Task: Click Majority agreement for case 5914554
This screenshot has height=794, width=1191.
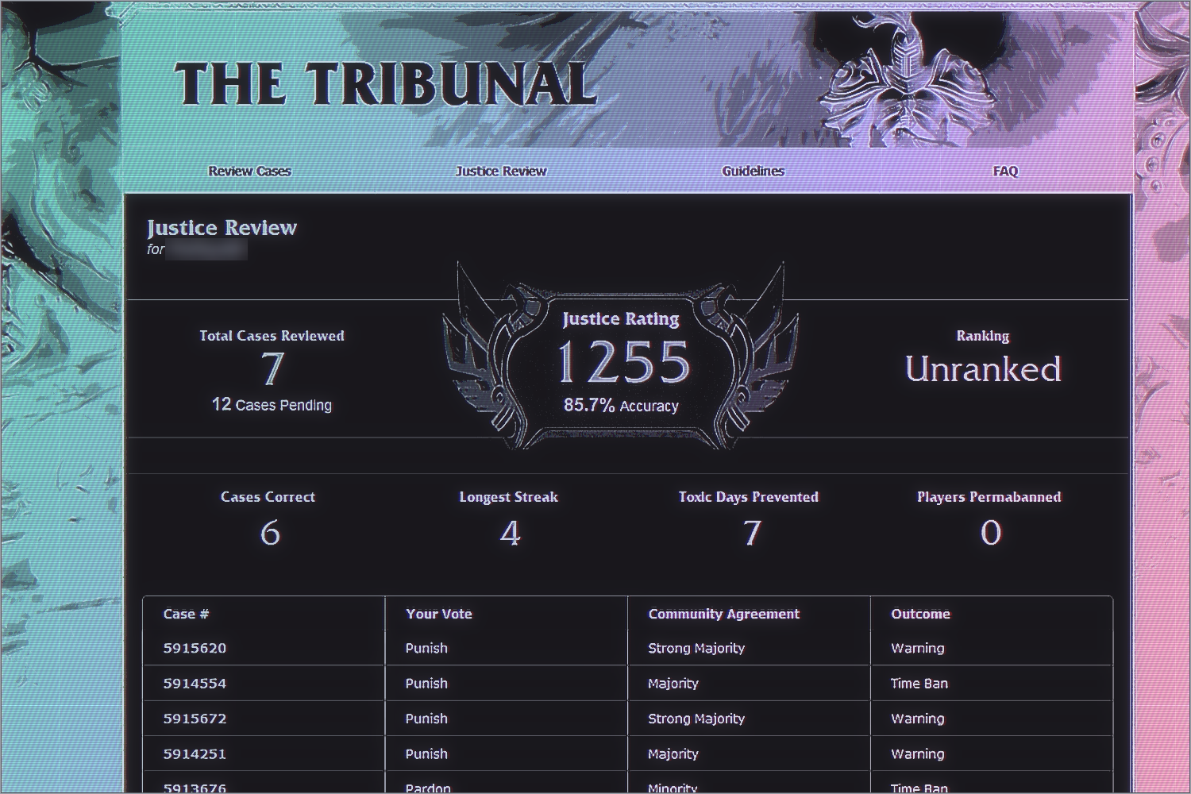Action: tap(673, 683)
